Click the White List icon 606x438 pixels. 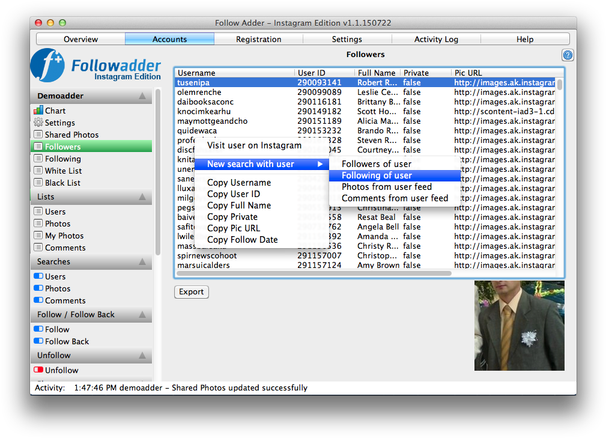coord(38,171)
